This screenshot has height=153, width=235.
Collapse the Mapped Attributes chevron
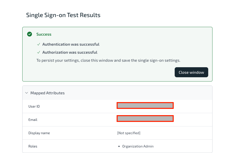coord(27,93)
